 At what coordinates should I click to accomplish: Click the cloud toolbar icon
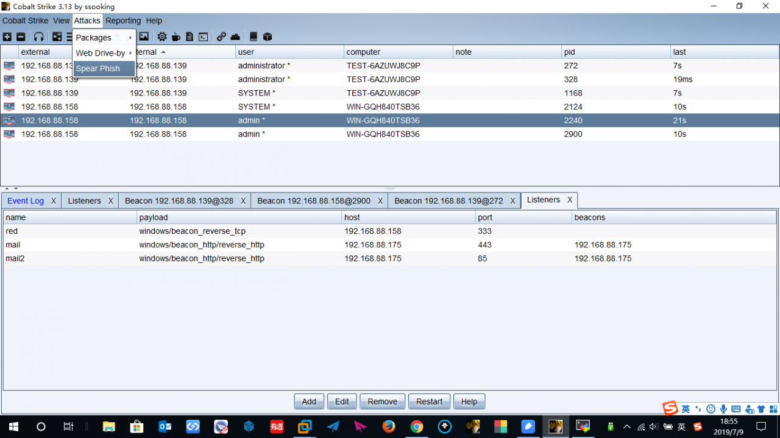pyautogui.click(x=235, y=37)
